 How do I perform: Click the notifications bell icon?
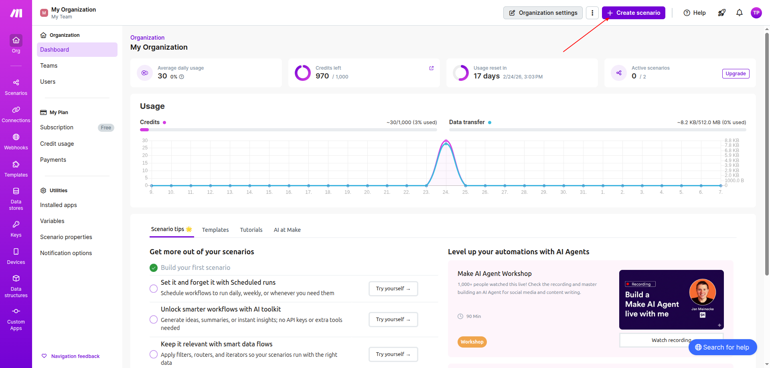coord(739,13)
